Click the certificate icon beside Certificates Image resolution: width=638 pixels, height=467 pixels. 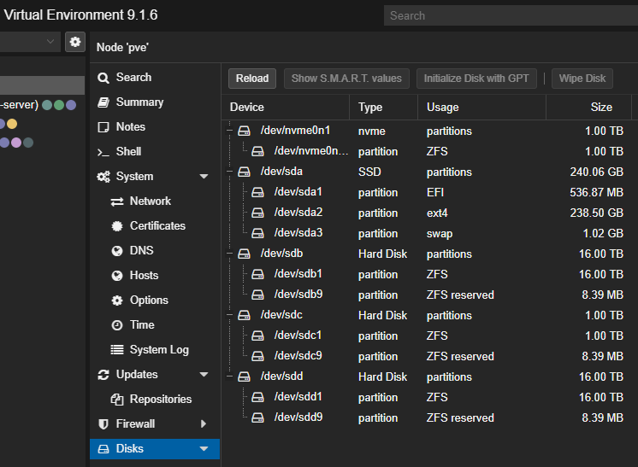117,226
